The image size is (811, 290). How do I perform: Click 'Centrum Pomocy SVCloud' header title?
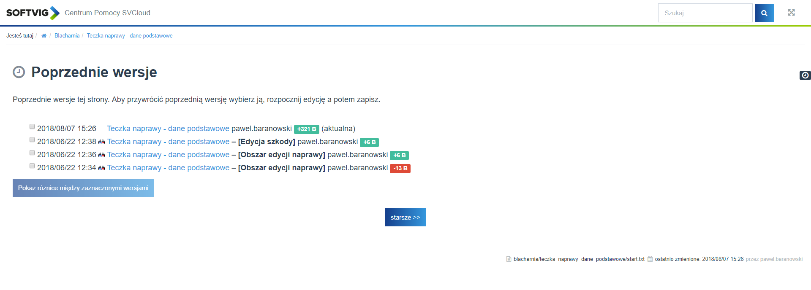tap(107, 13)
